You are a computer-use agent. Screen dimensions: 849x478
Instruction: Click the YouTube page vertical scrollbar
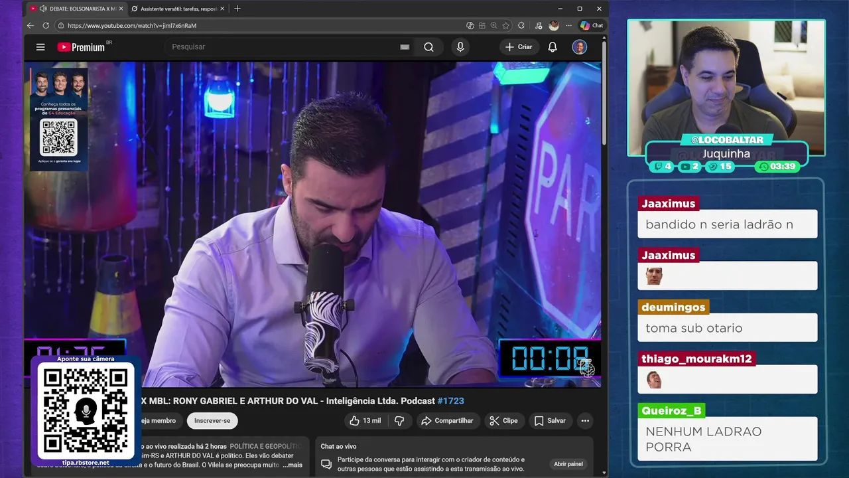[x=604, y=93]
